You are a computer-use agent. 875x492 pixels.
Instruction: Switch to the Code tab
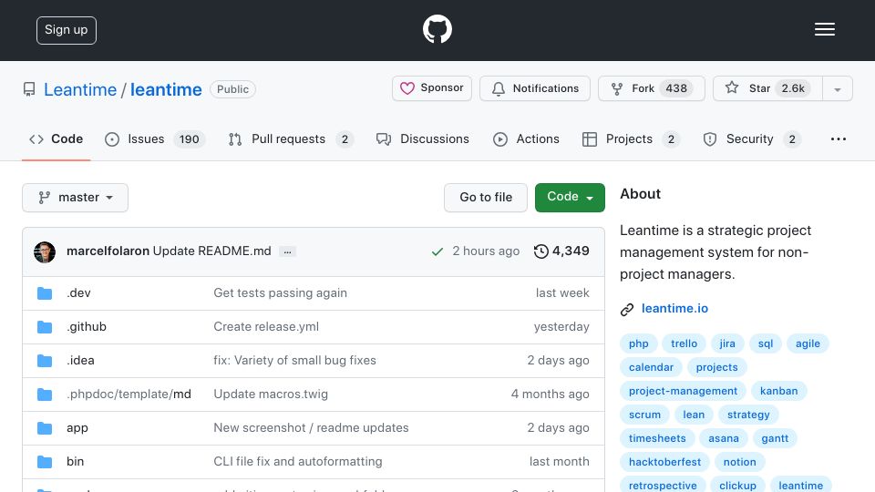[56, 138]
